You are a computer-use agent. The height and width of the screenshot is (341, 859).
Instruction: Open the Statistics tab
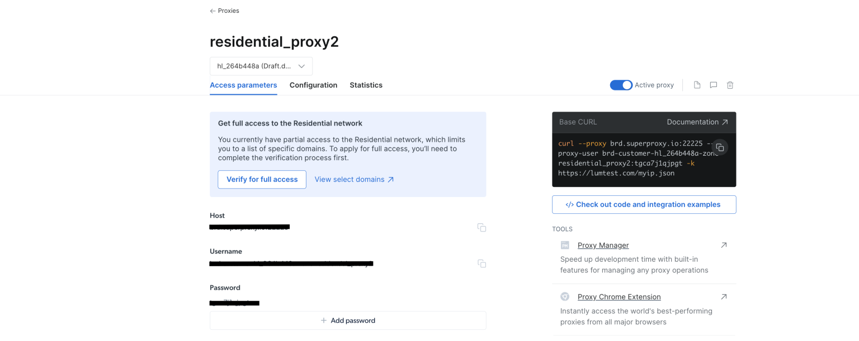point(366,85)
